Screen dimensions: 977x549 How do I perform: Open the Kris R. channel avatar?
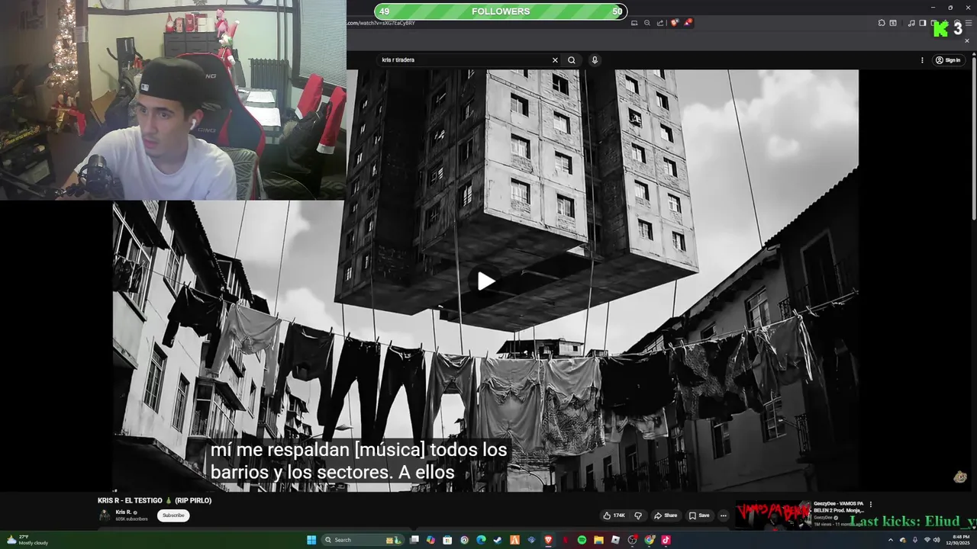coord(105,515)
